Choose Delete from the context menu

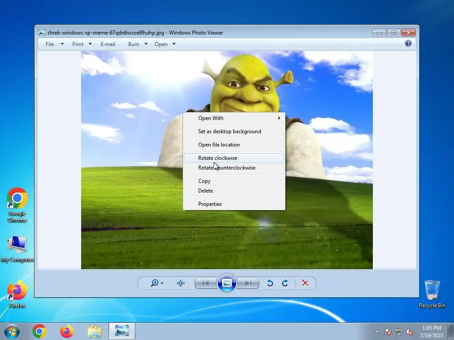click(x=234, y=191)
